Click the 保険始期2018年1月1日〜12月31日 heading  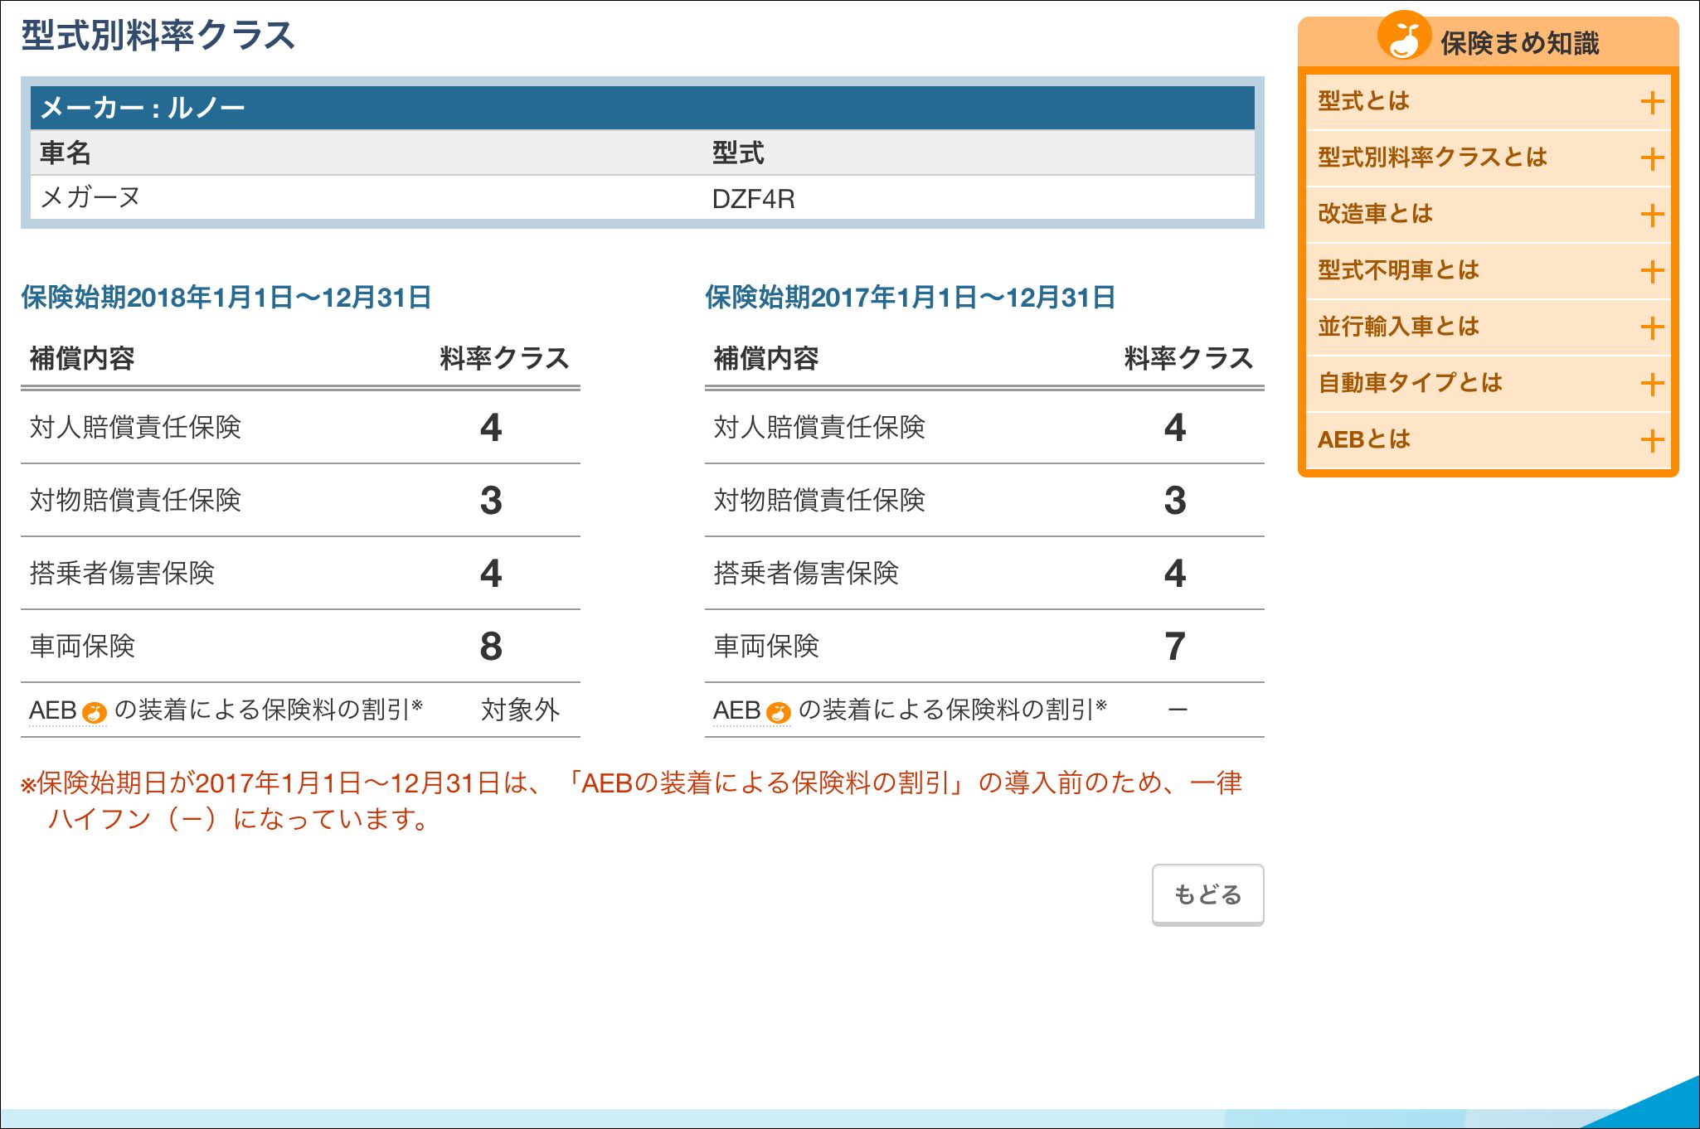[x=226, y=298]
